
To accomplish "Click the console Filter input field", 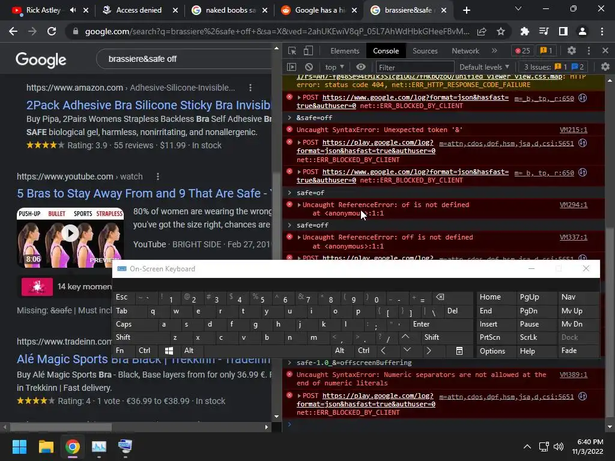I will click(x=415, y=67).
